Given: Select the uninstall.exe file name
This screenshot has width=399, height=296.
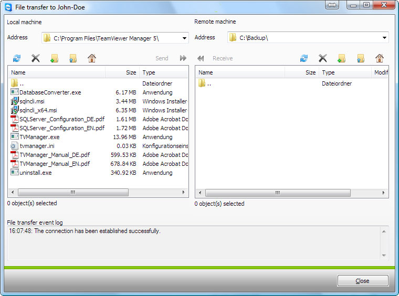Looking at the screenshot, I should tap(36, 173).
